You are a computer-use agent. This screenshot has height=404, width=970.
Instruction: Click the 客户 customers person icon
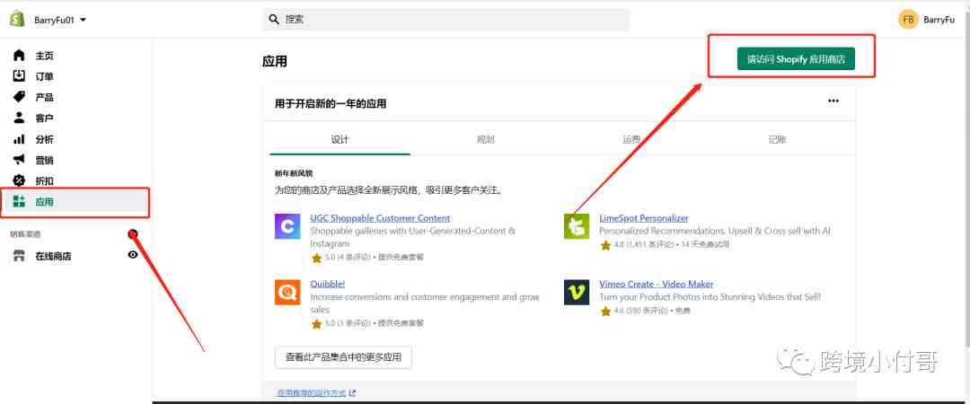[x=19, y=118]
